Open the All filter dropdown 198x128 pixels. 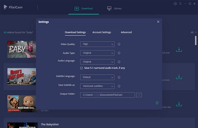pos(193,32)
